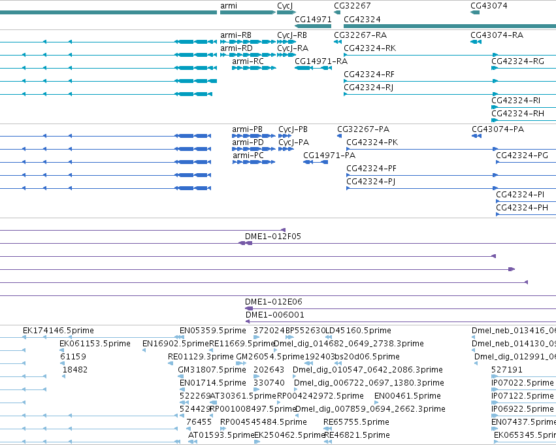Select protein CG43074-PA
The height and width of the screenshot is (445, 556).
[498, 129]
